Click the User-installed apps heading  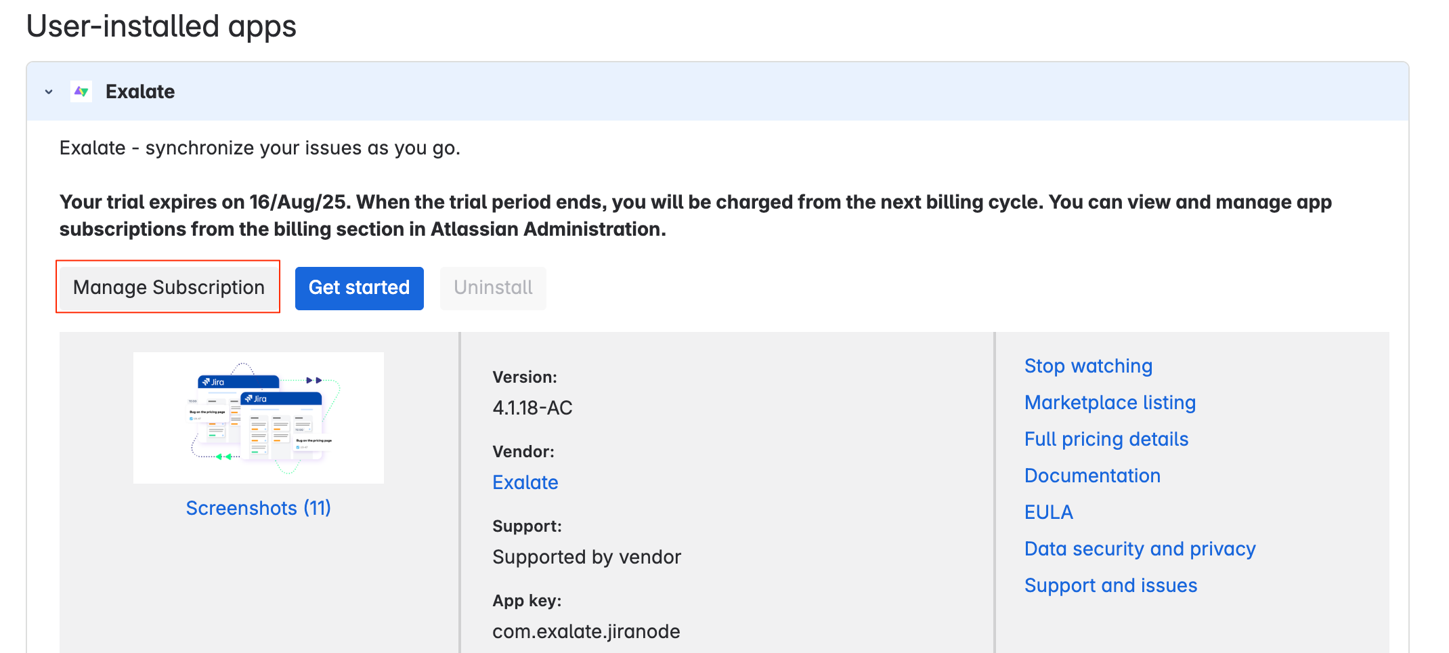click(161, 26)
